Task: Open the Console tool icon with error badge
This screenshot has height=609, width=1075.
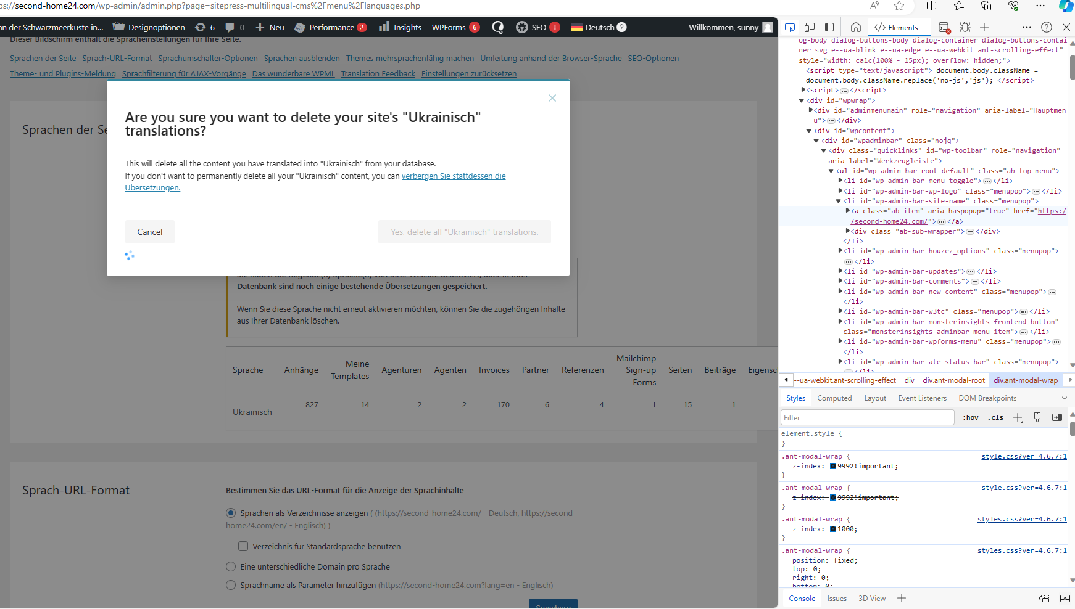Action: coord(944,27)
